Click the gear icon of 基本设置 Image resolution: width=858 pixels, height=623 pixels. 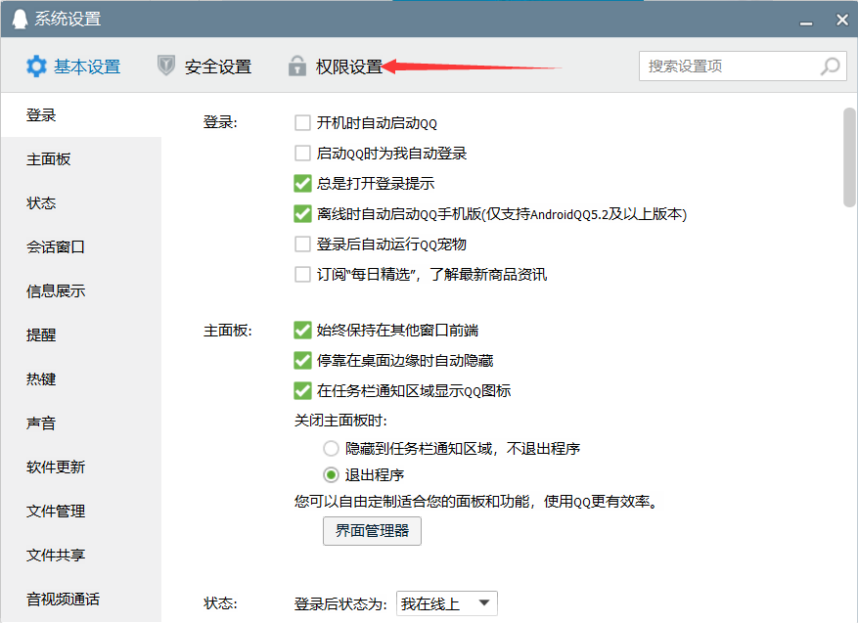coord(36,67)
